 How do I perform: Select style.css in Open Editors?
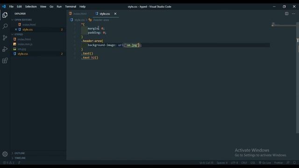pyautogui.click(x=28, y=29)
